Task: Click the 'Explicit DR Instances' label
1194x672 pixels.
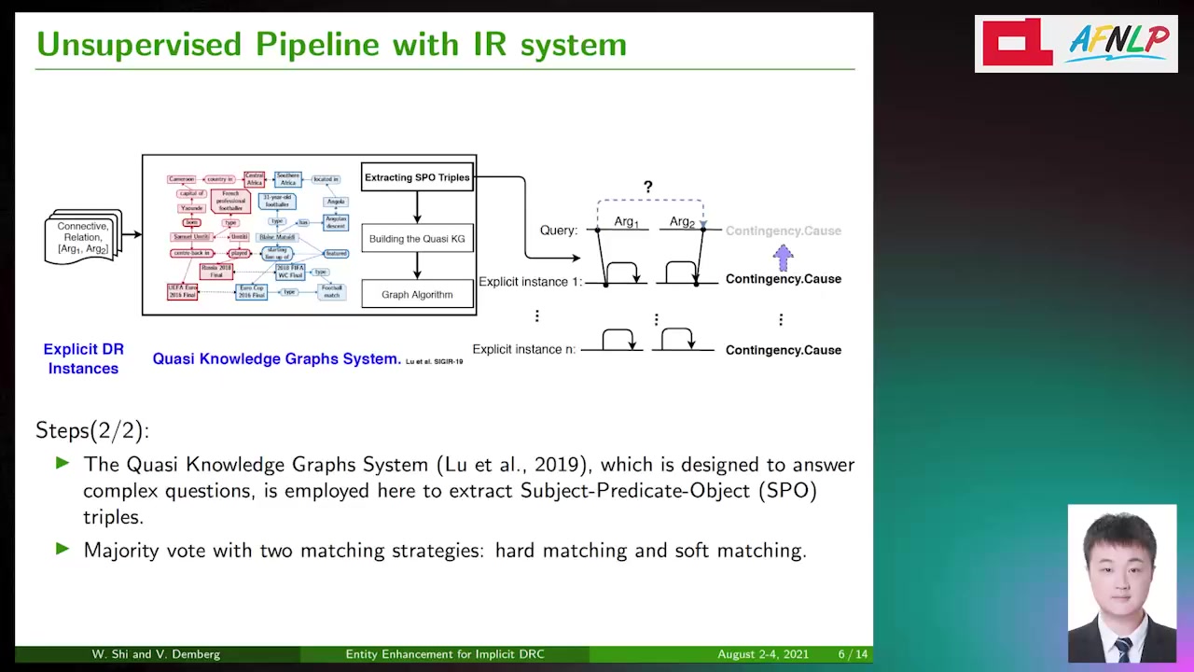Action: pyautogui.click(x=83, y=358)
